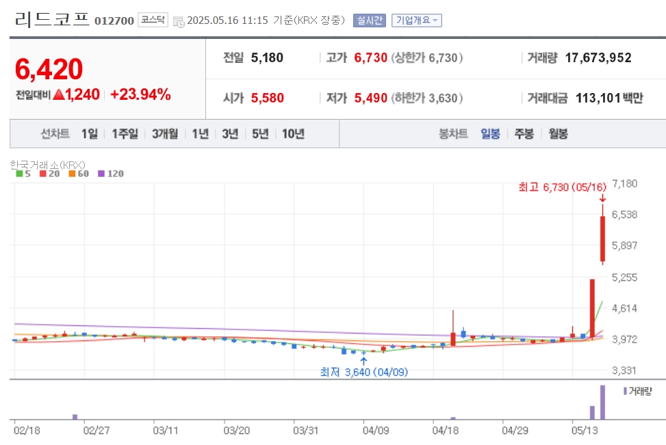This screenshot has height=445, width=666.
Task: Click the tallest volume bar on 05/16
Action: (x=602, y=402)
